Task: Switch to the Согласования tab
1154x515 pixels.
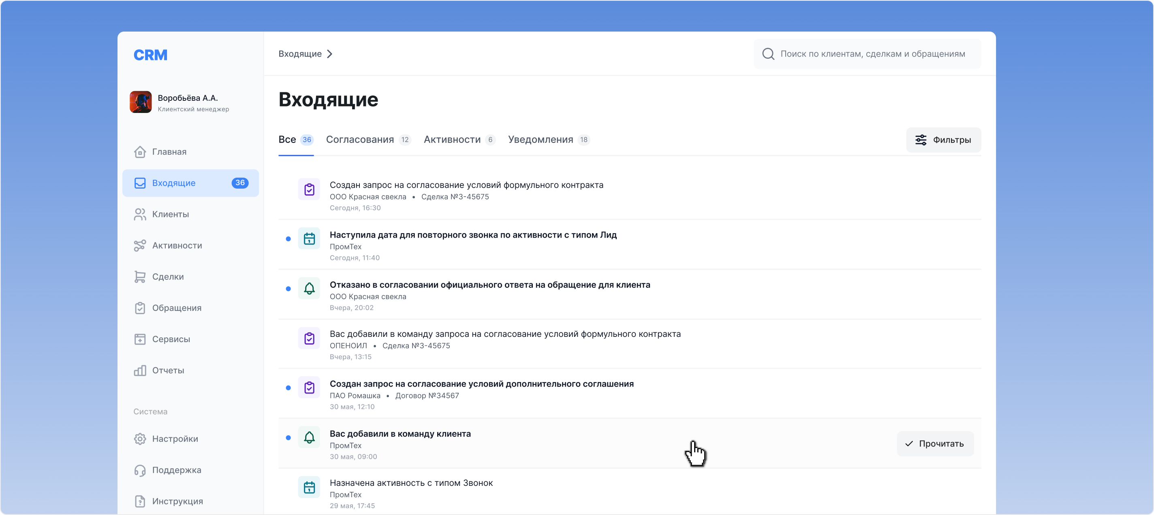Action: coord(368,140)
